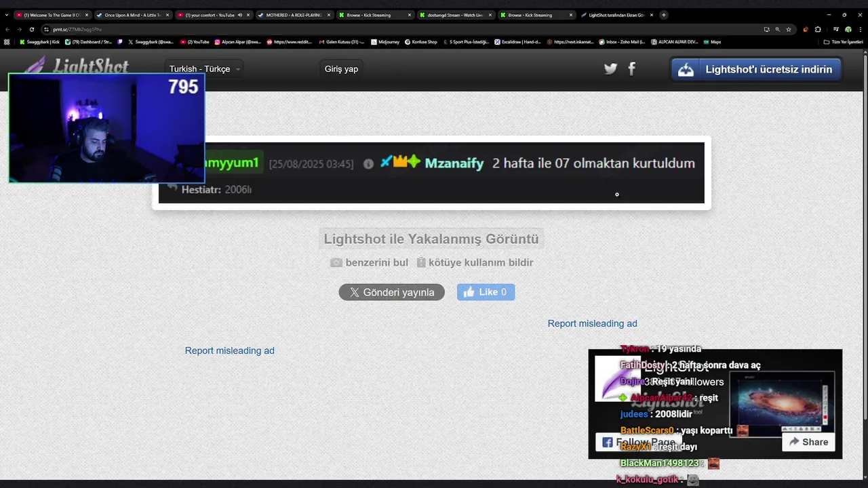
Task: Open '(2) YouTube' bookmark
Action: [x=195, y=42]
